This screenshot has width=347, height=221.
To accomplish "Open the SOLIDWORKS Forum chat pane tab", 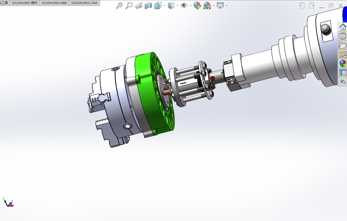I will [343, 82].
